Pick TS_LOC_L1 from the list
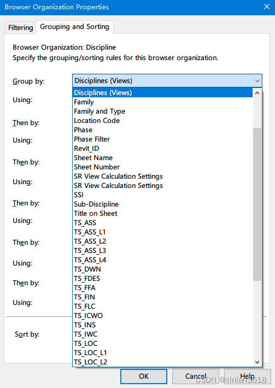 (x=162, y=353)
